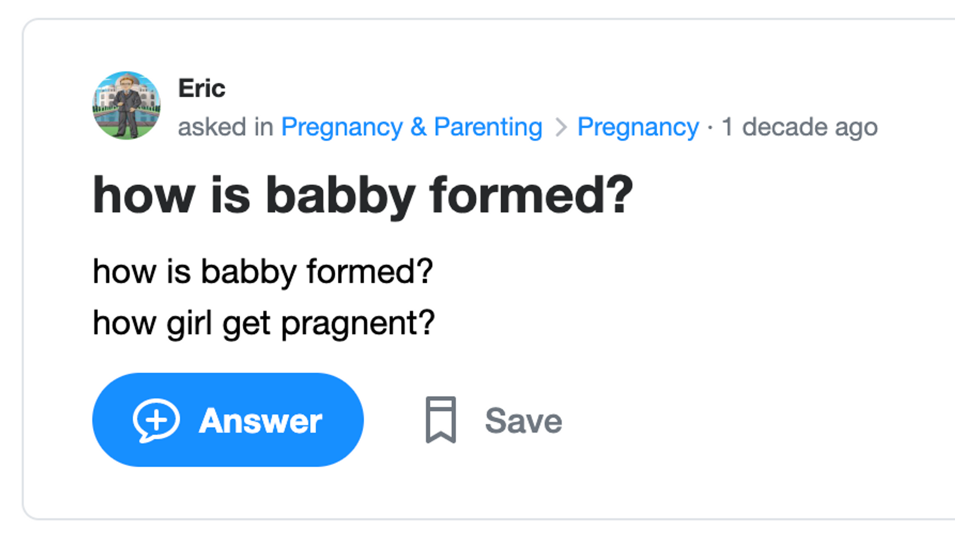Click the bold "how is babby formed?" title
Screen dimensions: 955x537
point(362,195)
